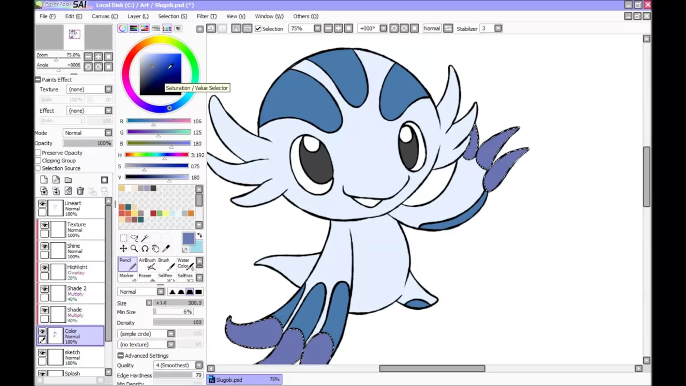This screenshot has height=386, width=686.
Task: Hide the Shade 2 layer
Action: (x=44, y=289)
